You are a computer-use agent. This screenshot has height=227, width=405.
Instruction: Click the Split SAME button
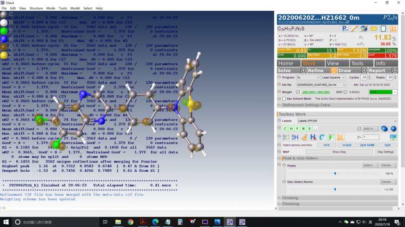point(367,145)
